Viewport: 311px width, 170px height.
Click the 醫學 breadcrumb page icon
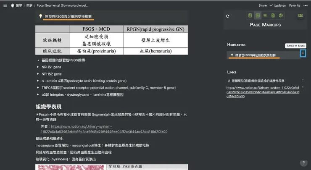(x=13, y=5)
